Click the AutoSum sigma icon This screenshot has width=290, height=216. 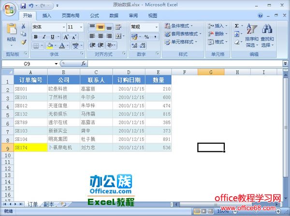236,26
